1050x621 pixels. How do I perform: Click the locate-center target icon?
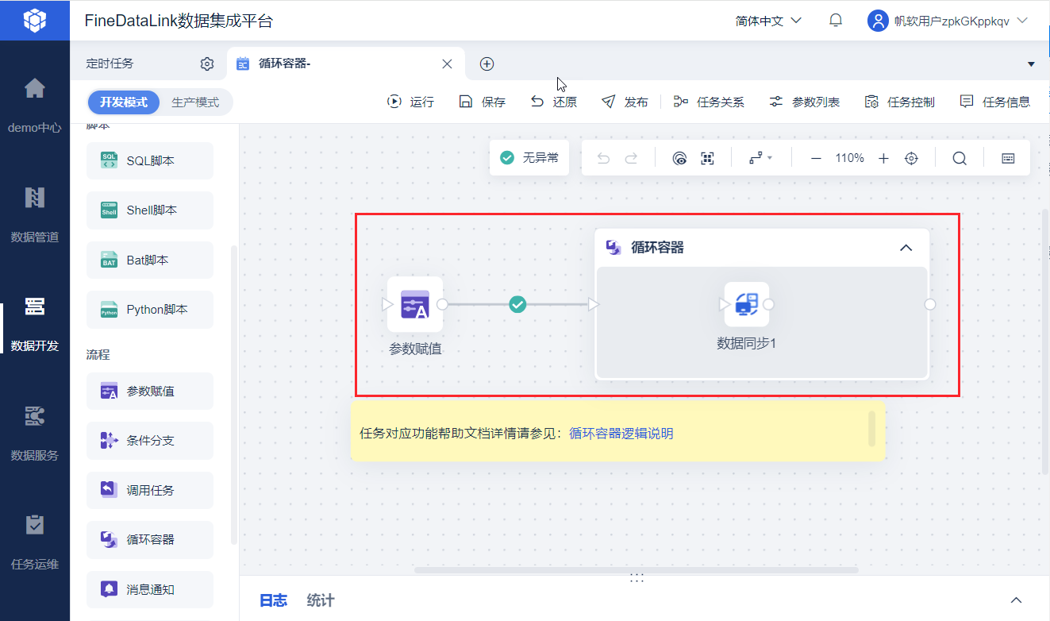click(911, 158)
